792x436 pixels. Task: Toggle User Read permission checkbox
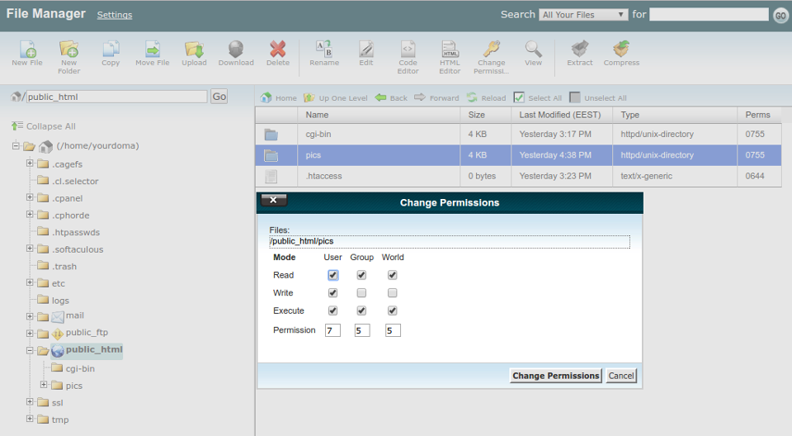332,275
